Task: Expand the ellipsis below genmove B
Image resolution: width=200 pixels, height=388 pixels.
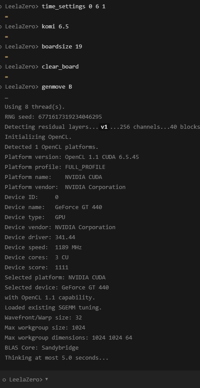Action: point(7,97)
